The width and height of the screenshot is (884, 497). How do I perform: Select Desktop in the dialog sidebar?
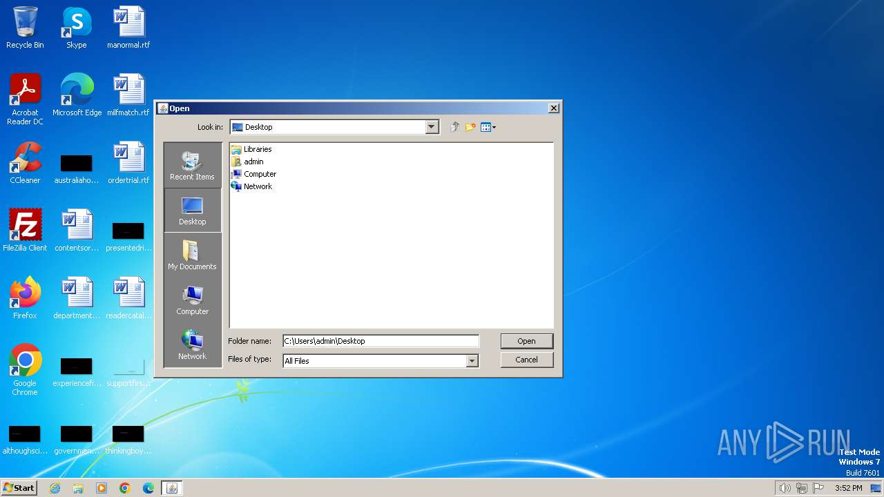pos(192,211)
